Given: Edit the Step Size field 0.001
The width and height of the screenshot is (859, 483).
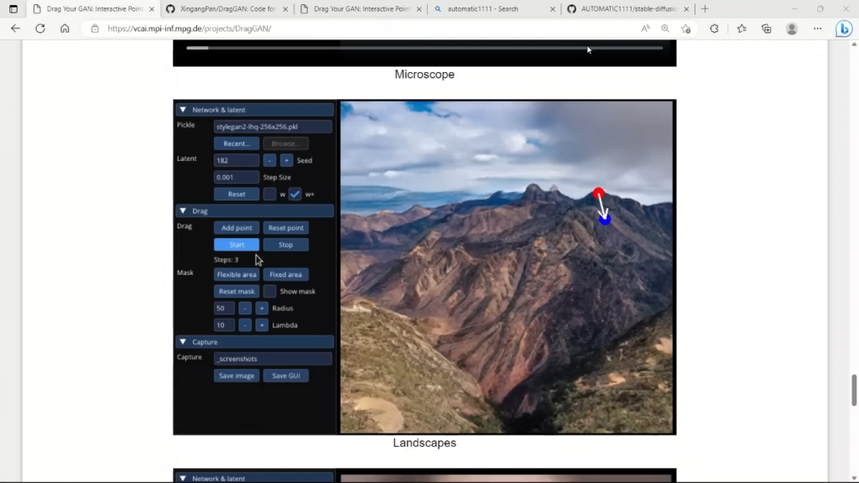Looking at the screenshot, I should (237, 178).
